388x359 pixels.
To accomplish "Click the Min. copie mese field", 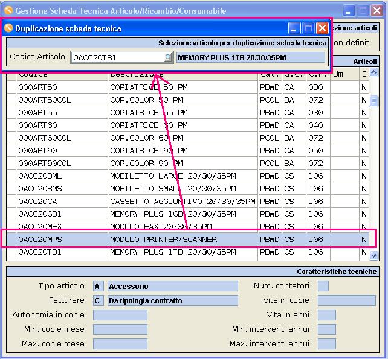I will point(120,329).
